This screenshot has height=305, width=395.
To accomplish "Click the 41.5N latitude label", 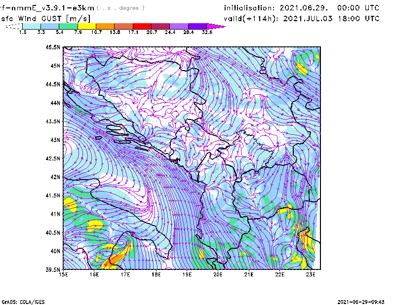I will tap(53, 195).
